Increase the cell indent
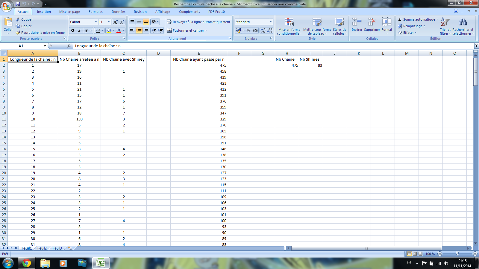The width and height of the screenshot is (479, 269). [x=161, y=30]
